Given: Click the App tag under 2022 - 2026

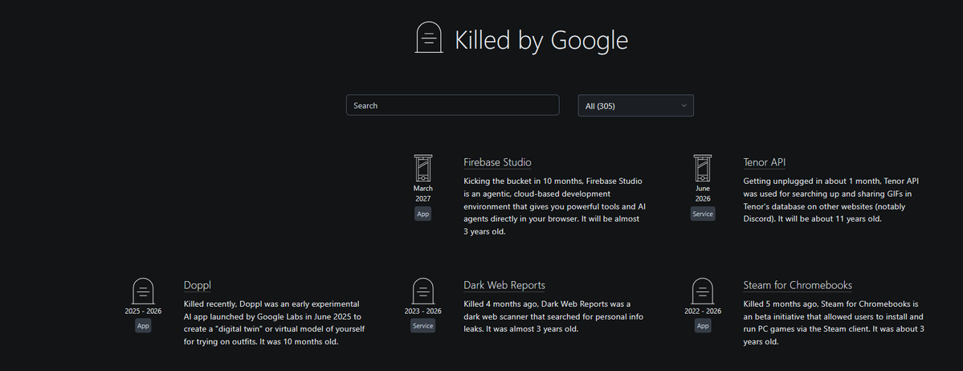Looking at the screenshot, I should (x=703, y=325).
